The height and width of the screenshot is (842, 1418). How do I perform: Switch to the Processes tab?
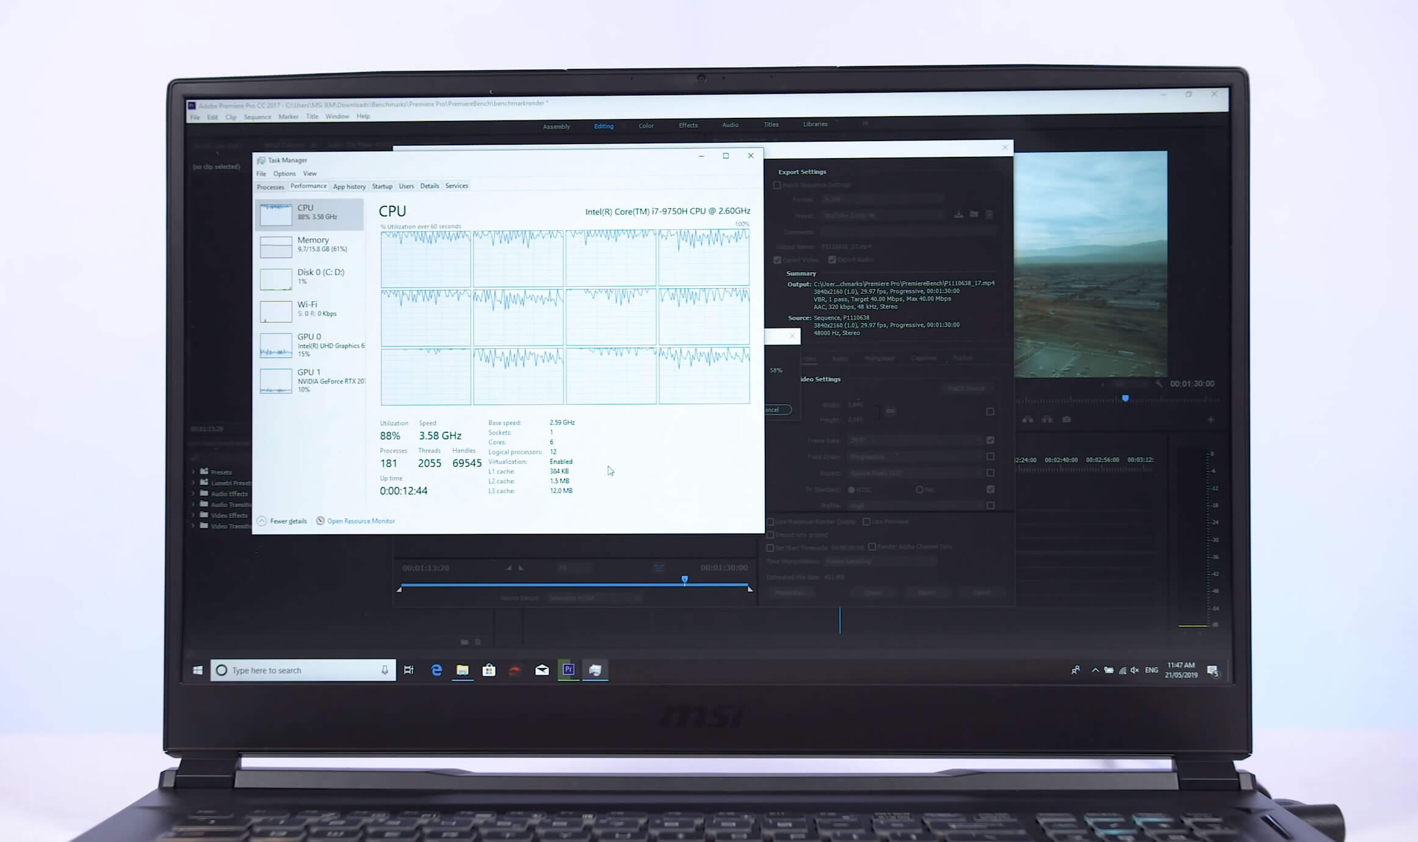click(270, 187)
